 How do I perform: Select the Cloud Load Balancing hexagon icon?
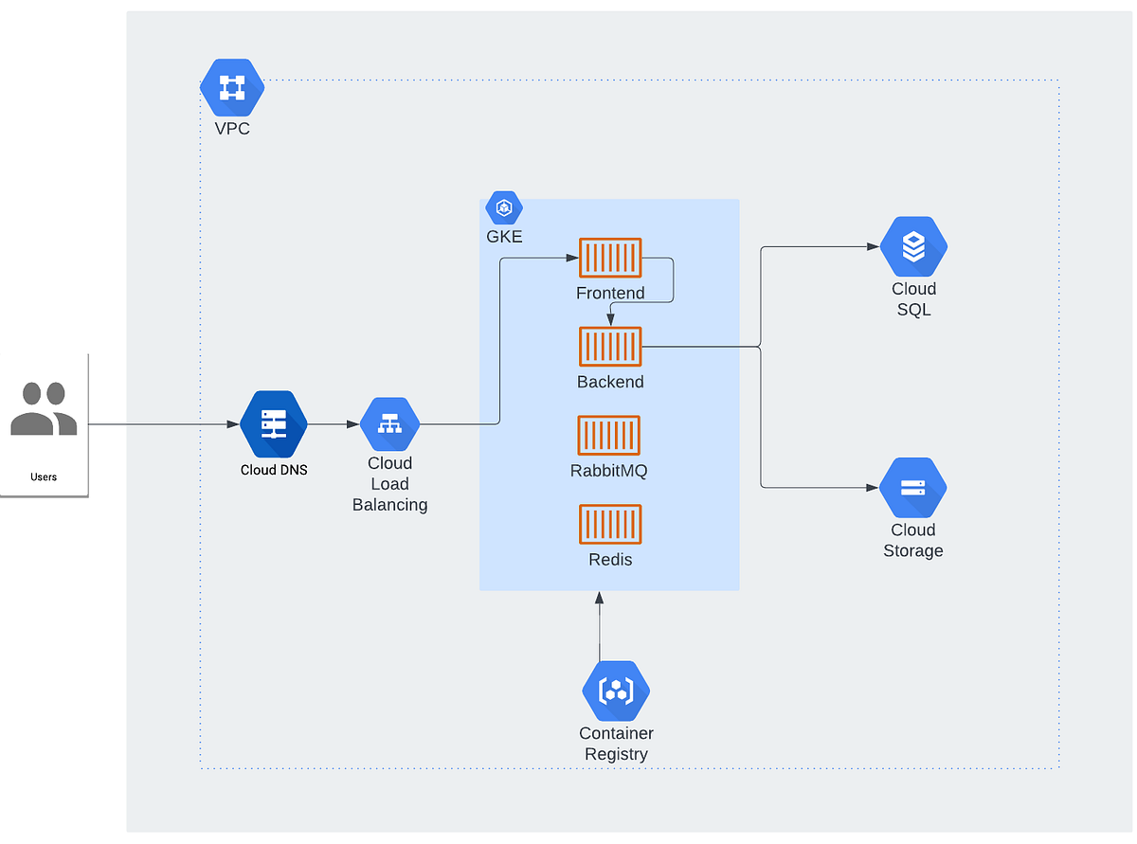[390, 423]
